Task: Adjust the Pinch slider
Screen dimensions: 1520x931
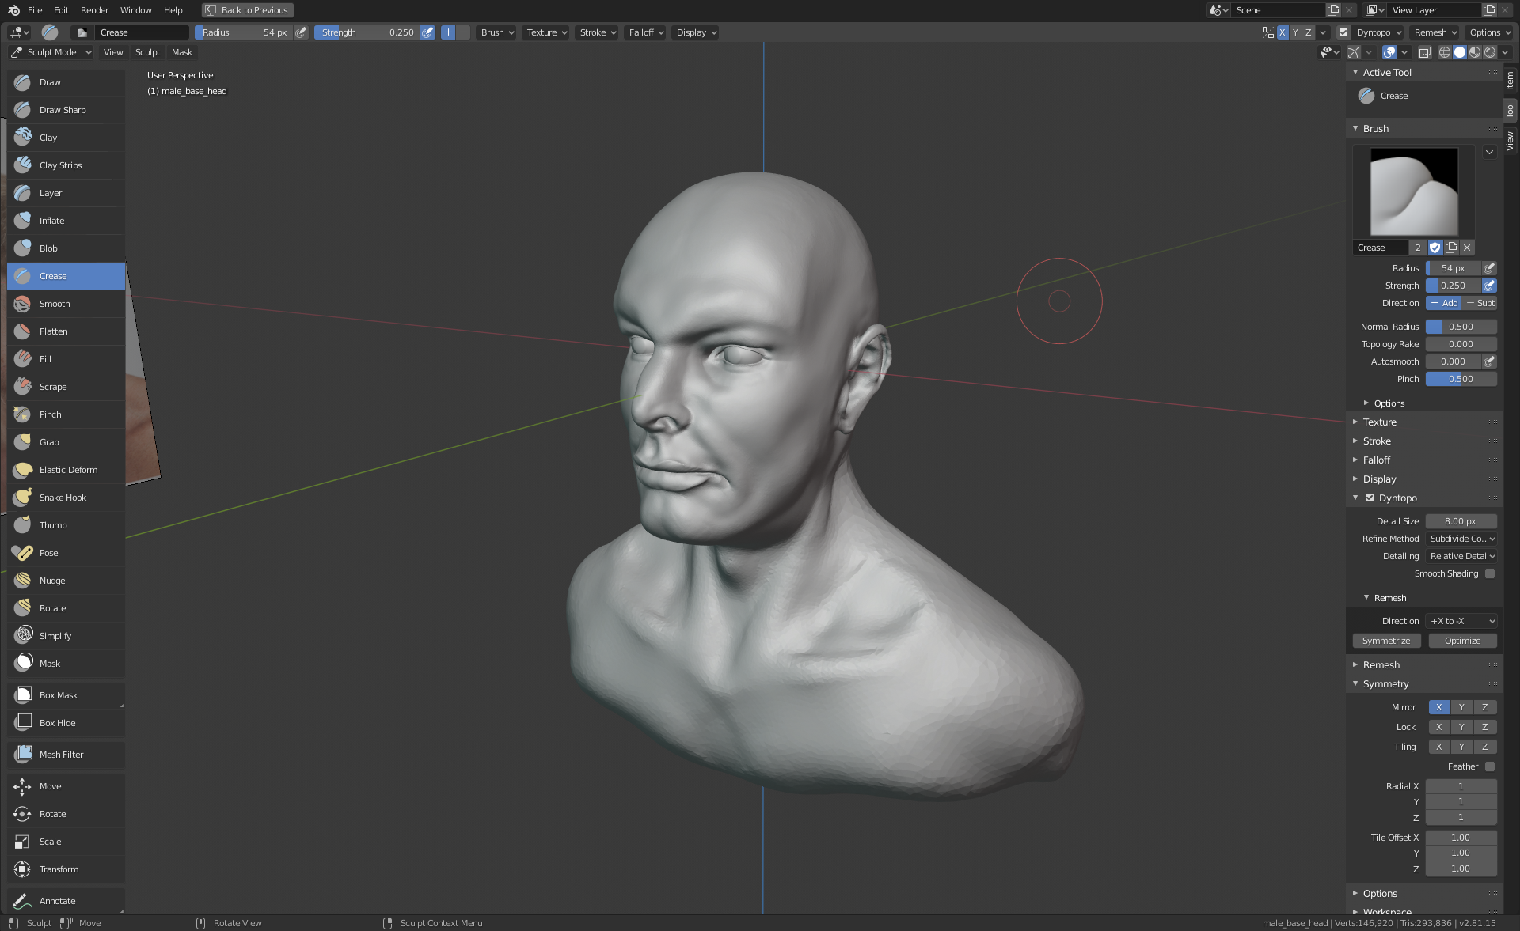Action: [1461, 379]
